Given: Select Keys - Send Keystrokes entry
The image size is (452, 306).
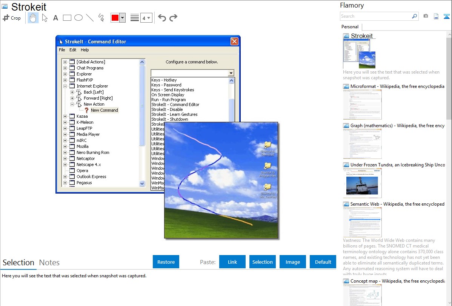Looking at the screenshot, I should (173, 90).
